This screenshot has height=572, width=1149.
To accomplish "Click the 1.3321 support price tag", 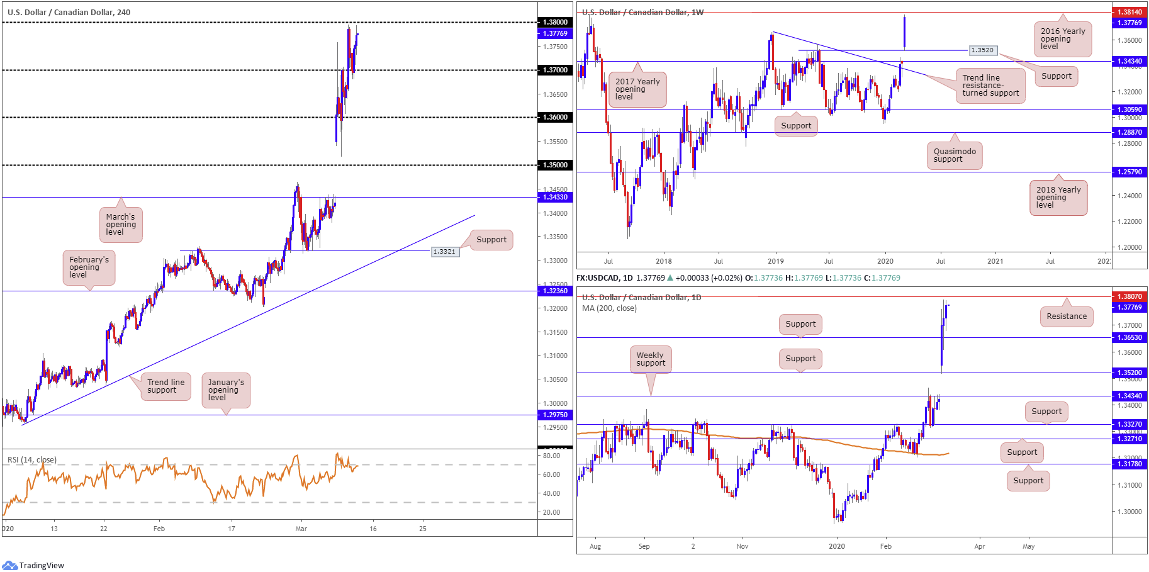I will point(444,251).
